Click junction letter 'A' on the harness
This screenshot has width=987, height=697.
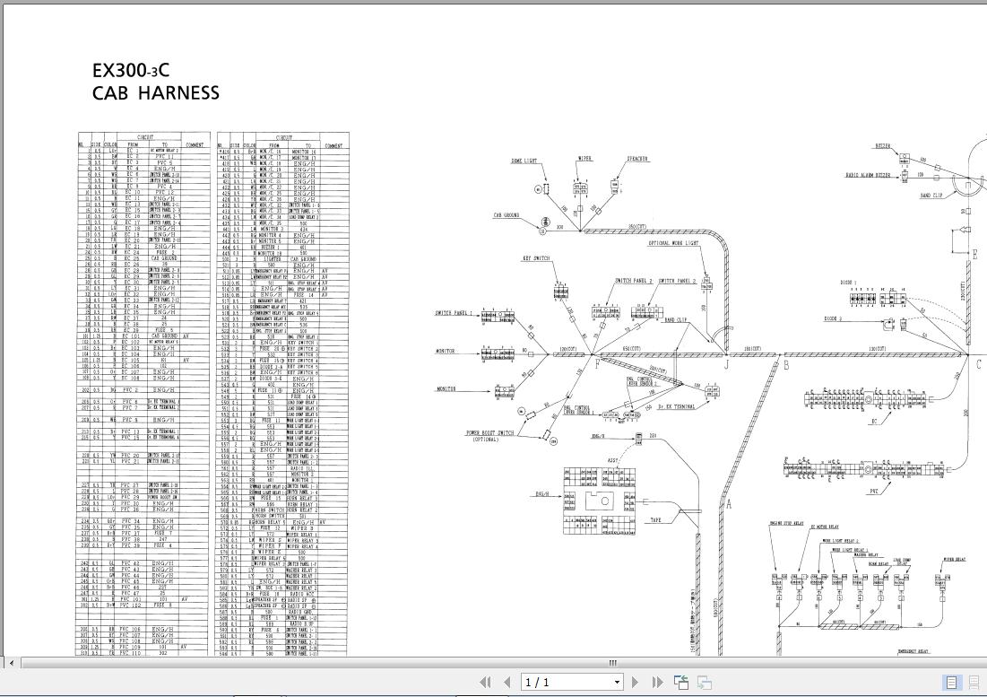coord(729,504)
